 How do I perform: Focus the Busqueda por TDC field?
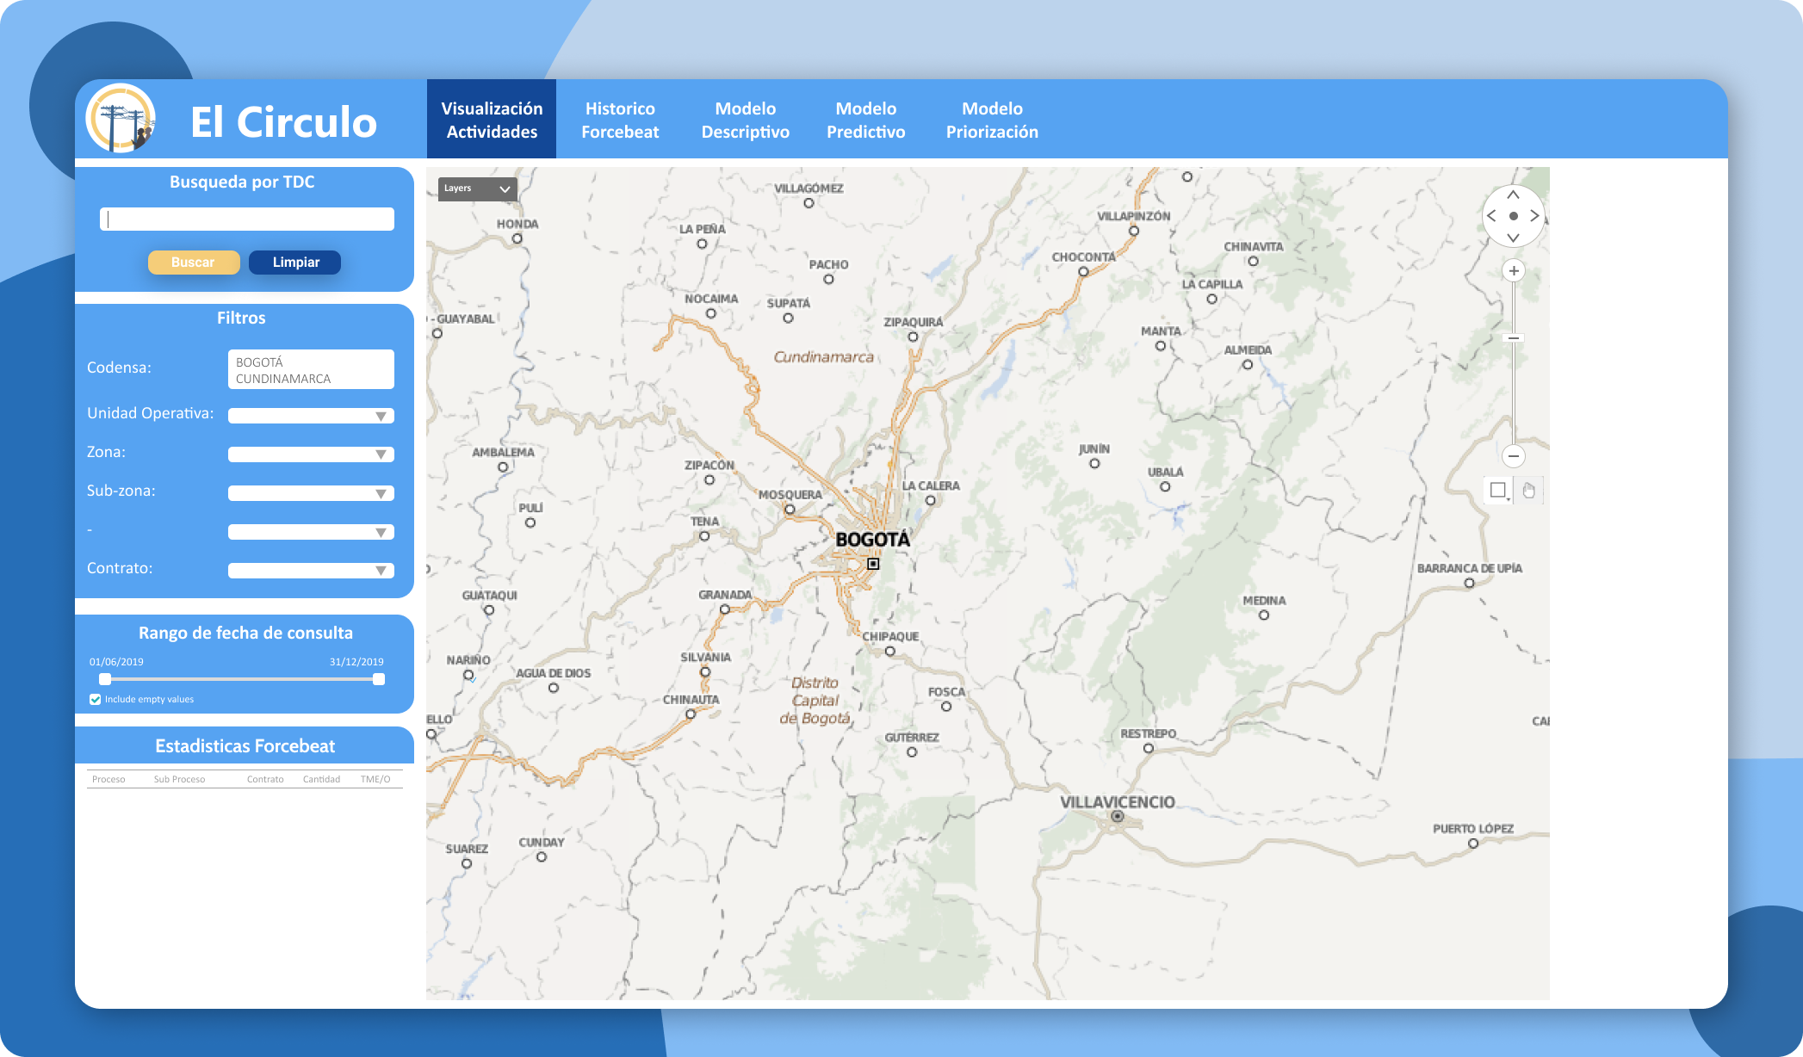247,219
